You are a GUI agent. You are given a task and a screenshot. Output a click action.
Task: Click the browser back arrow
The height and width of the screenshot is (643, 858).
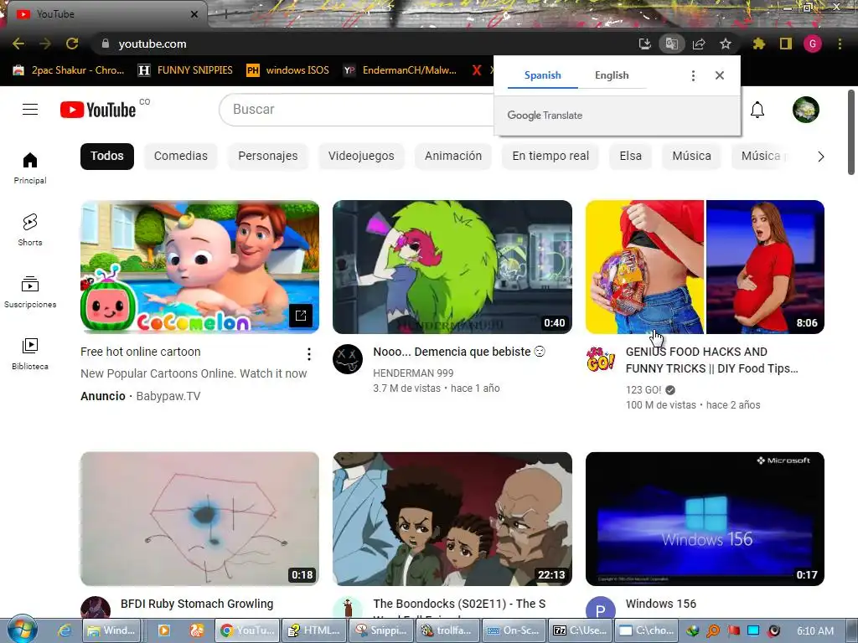18,44
